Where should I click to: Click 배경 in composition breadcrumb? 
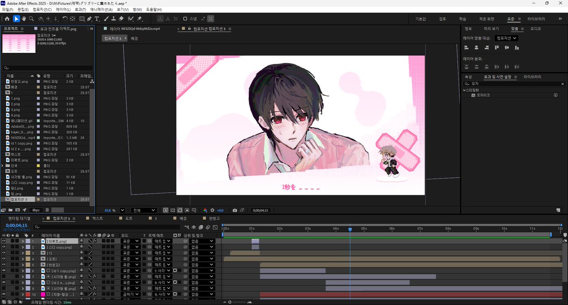(x=134, y=38)
